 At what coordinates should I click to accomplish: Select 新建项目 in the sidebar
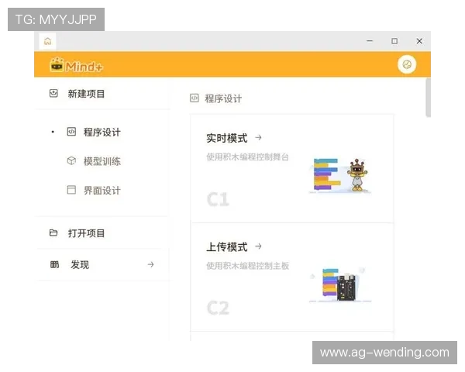tap(86, 94)
